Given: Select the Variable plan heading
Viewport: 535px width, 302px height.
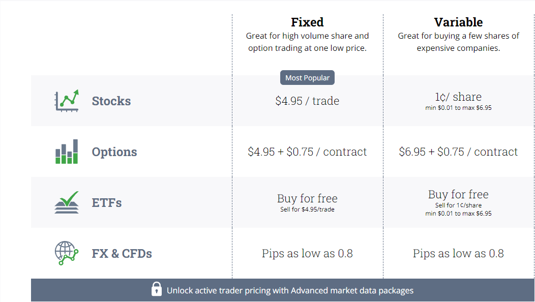Looking at the screenshot, I should click(x=458, y=22).
